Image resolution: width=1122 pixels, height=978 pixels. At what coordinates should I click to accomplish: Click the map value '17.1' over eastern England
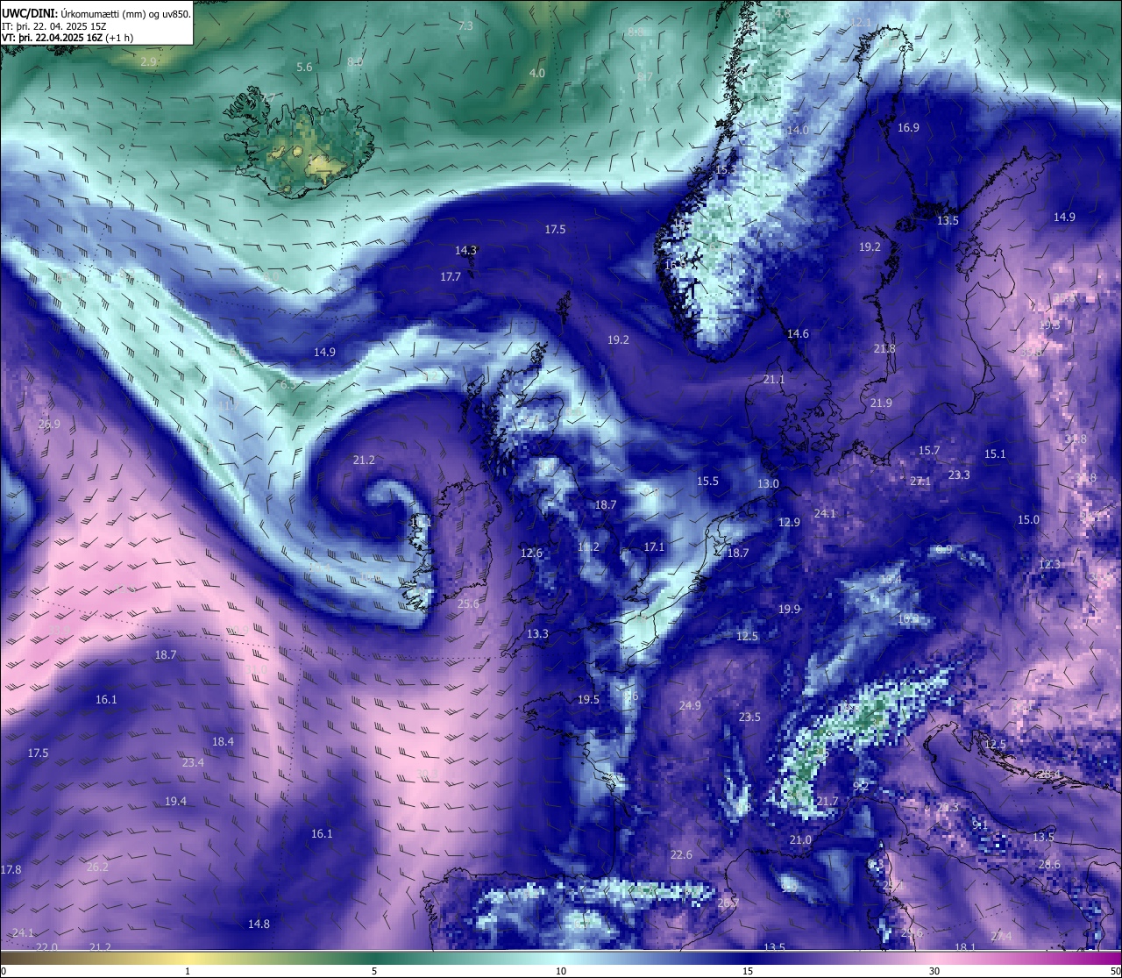click(654, 546)
